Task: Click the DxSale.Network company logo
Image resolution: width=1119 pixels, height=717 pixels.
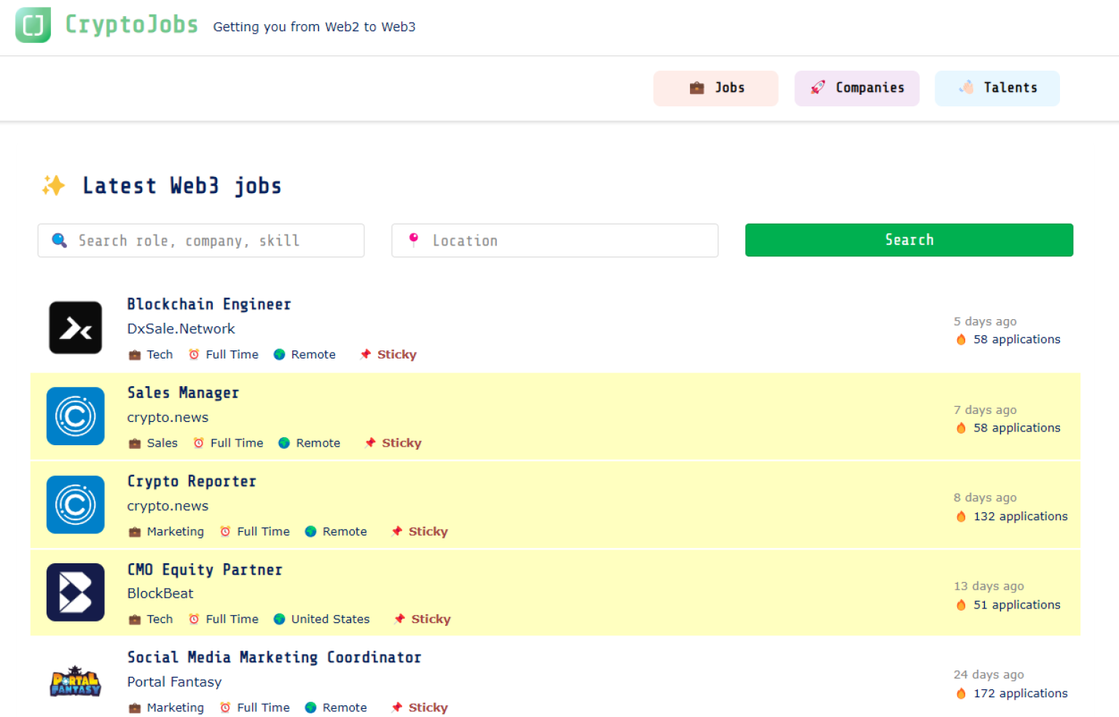Action: click(x=75, y=327)
